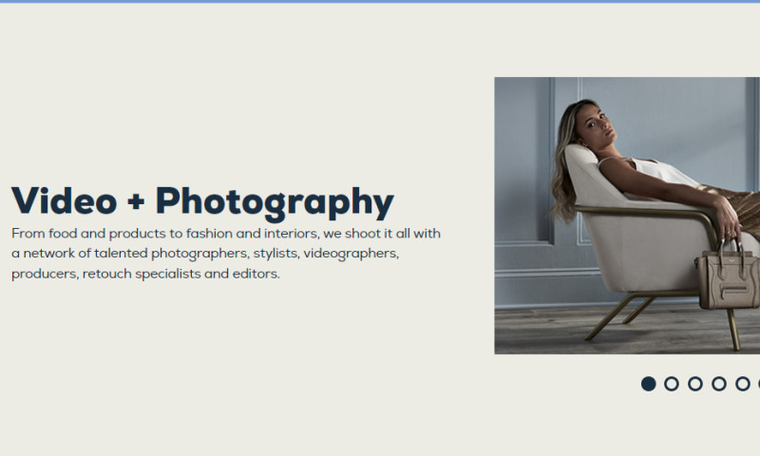Click the text "producers, retouch specialists and editors"
Image resolution: width=760 pixels, height=456 pixels.
(x=145, y=275)
